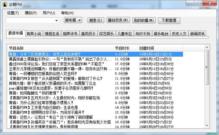Open 下载管理 download manager
This screenshot has height=135, width=219.
point(169,21)
